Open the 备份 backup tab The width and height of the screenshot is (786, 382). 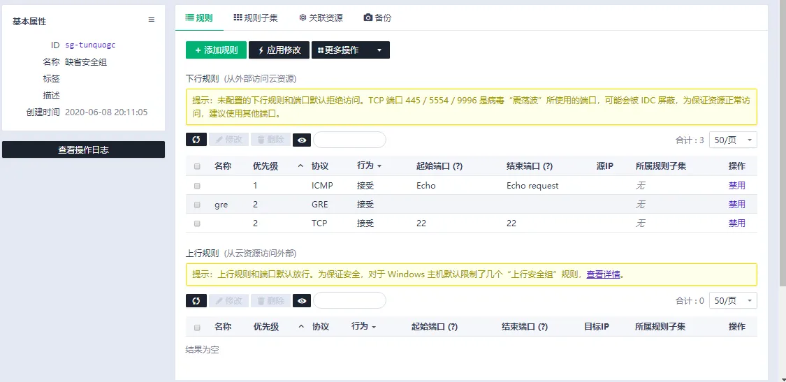click(378, 17)
